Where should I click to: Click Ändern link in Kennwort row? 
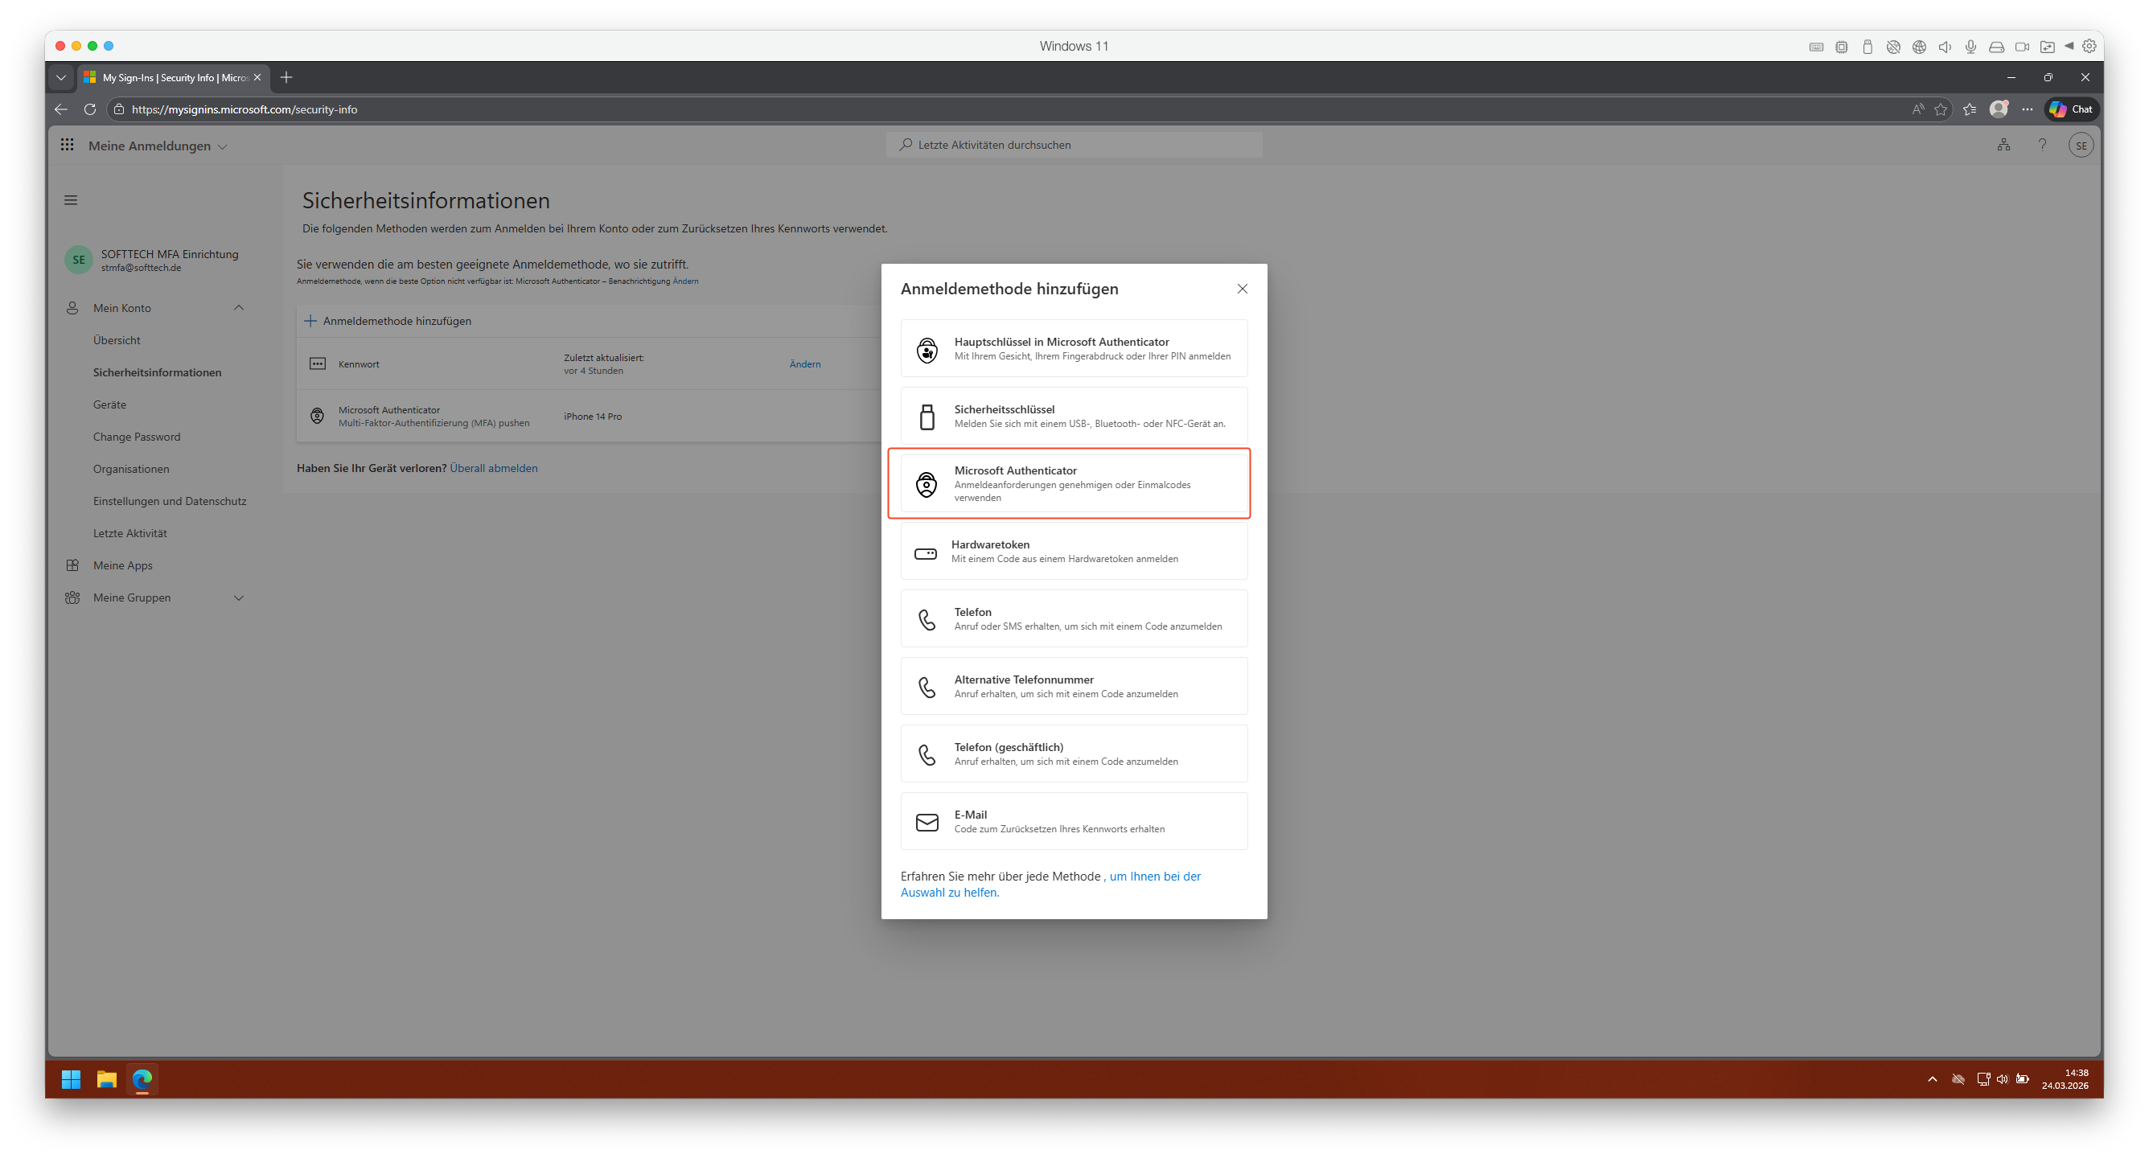(805, 364)
